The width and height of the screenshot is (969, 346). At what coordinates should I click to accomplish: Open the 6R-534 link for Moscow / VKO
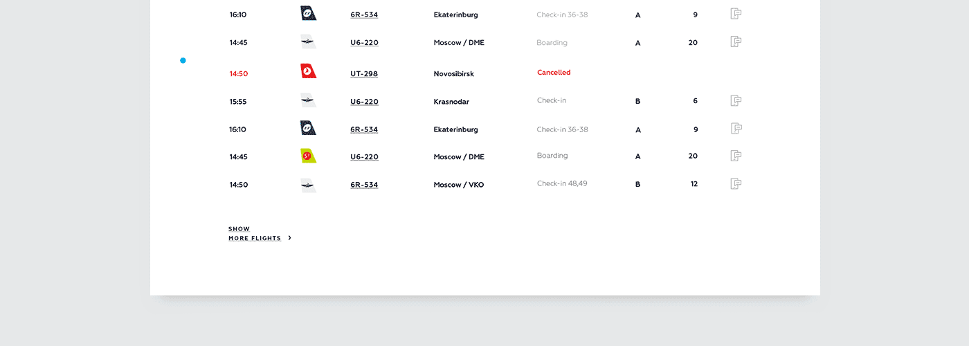click(364, 185)
